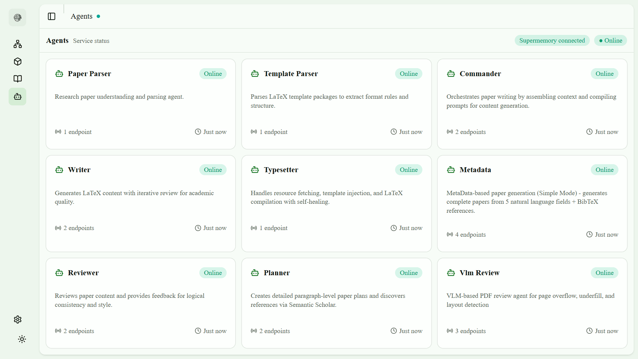Click the Paper Parser robot icon
Viewport: 638px width, 359px height.
coord(59,73)
